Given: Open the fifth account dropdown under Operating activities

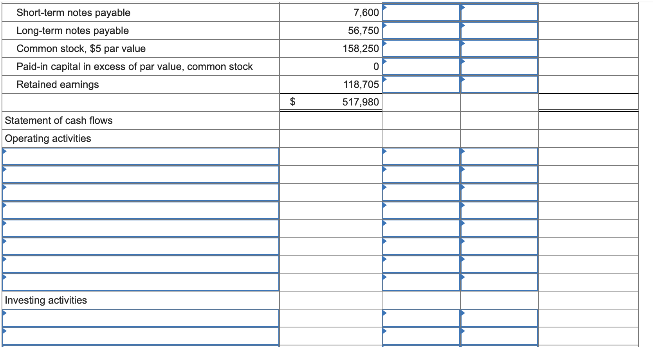Looking at the screenshot, I should pyautogui.click(x=141, y=228).
